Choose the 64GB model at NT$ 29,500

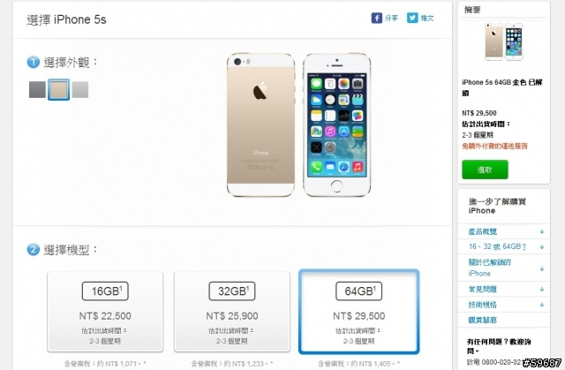pyautogui.click(x=359, y=312)
